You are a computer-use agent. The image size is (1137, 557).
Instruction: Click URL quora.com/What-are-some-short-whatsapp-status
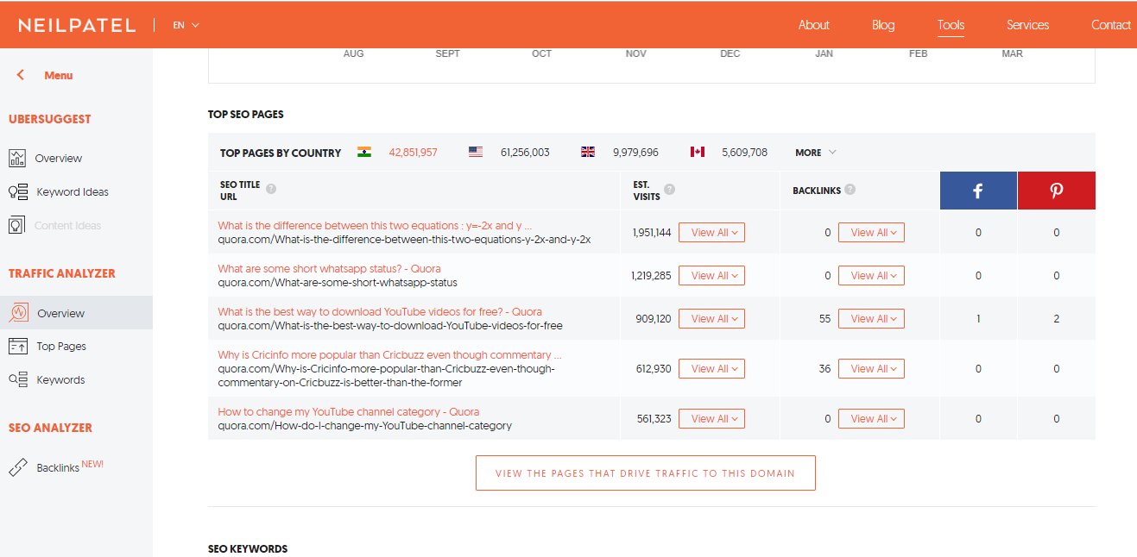tap(338, 283)
